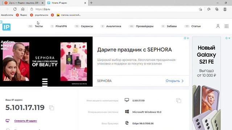Open the Collections icon in the toolbar
The image size is (232, 130).
[217, 9]
